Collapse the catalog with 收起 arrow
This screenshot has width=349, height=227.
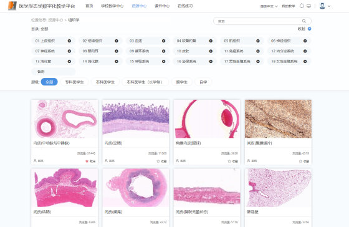(x=309, y=29)
